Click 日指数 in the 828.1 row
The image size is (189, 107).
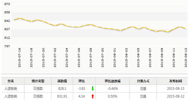coord(38,89)
